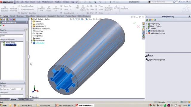This screenshot has height=107, width=191.
Task: Switch to the Sketch tab
Action: coord(13,16)
